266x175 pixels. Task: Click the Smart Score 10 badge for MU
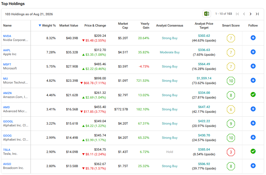231,81
